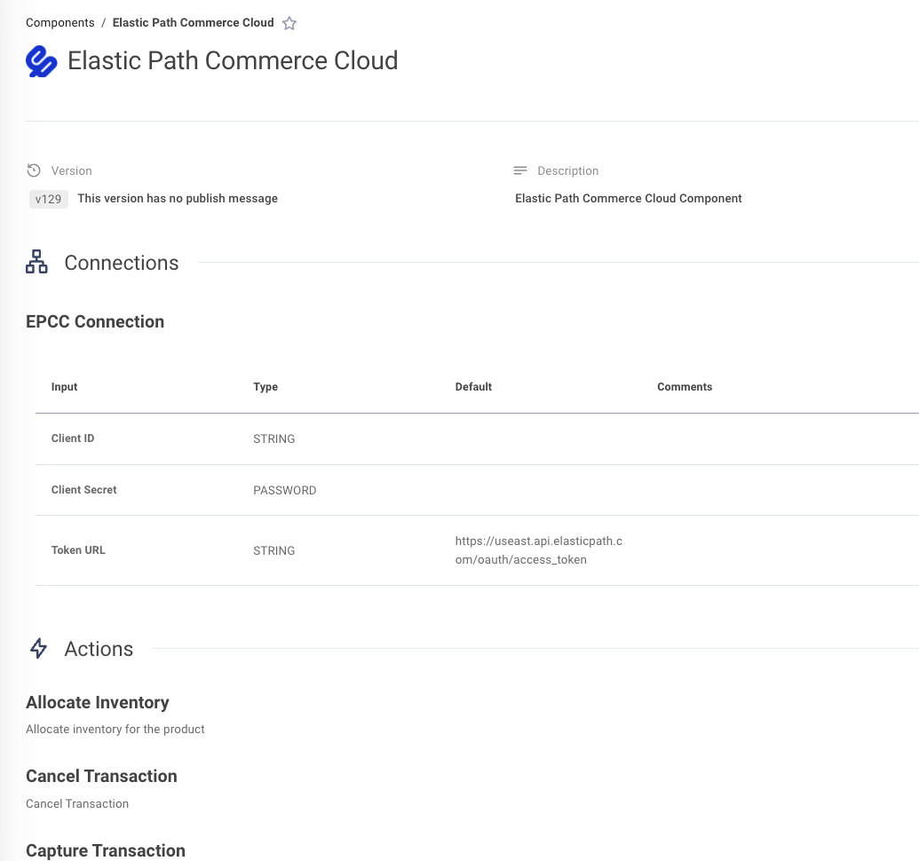
Task: Open the Cancel Transaction action
Action: coord(101,776)
